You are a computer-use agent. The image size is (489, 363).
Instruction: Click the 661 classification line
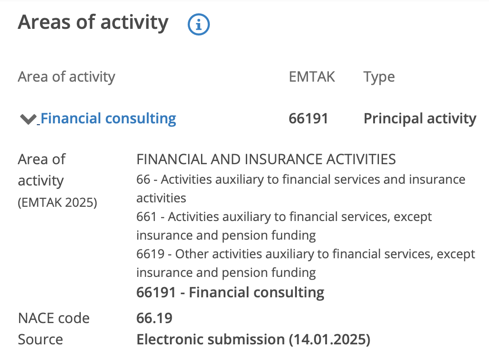284,217
